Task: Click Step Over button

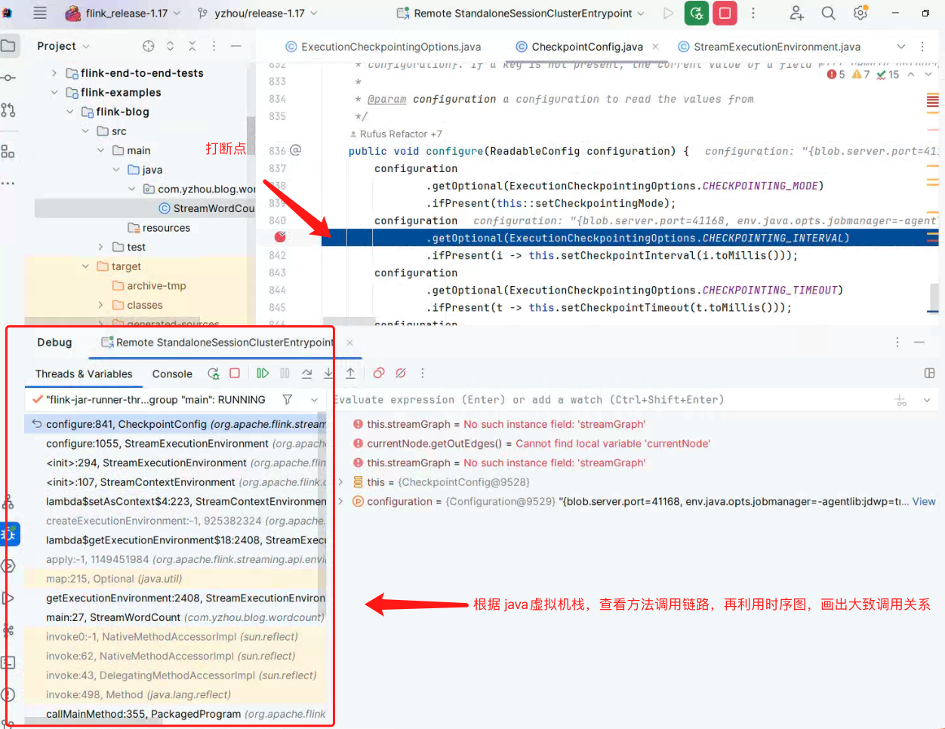Action: (306, 374)
